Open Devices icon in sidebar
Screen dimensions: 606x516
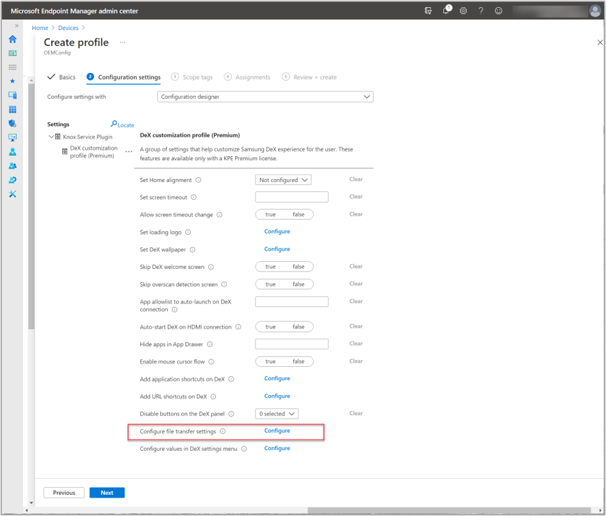click(x=12, y=95)
